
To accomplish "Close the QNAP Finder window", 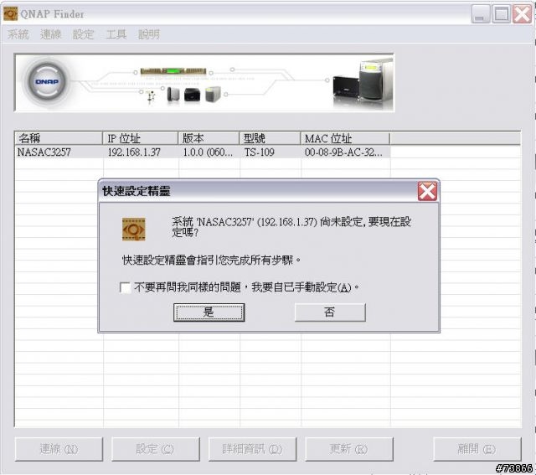I will coord(522,14).
